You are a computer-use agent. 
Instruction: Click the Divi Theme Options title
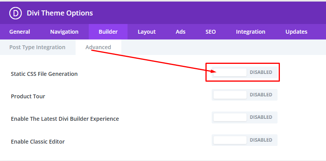pyautogui.click(x=60, y=13)
